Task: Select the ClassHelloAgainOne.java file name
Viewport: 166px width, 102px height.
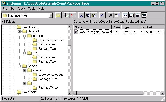Action: pyautogui.click(x=95, y=32)
